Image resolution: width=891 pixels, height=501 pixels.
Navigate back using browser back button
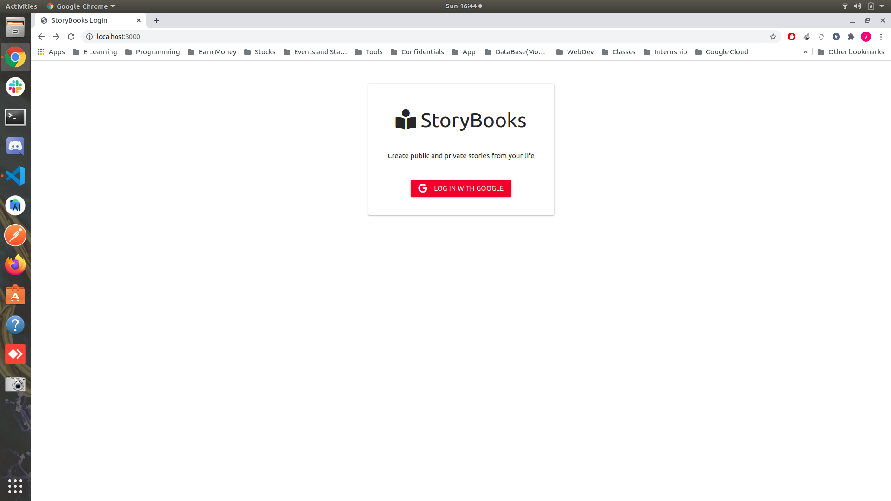[40, 36]
